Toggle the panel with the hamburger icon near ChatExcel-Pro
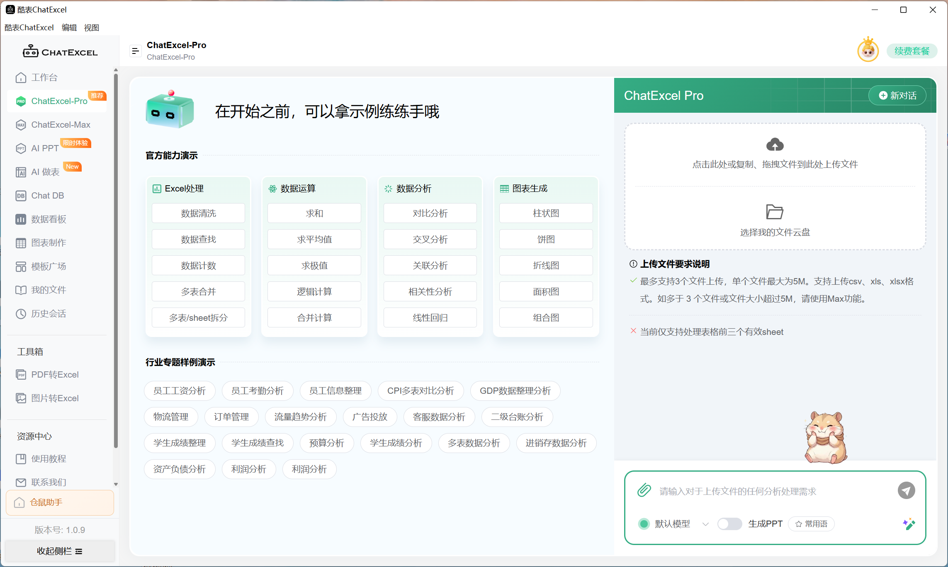Viewport: 948px width, 567px height. pyautogui.click(x=135, y=50)
